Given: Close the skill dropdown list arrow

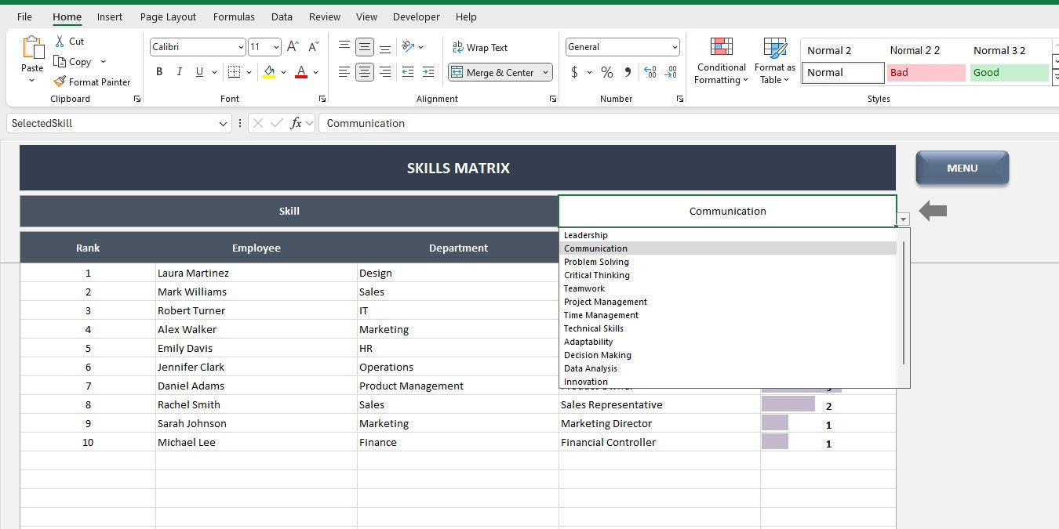Looking at the screenshot, I should [904, 219].
